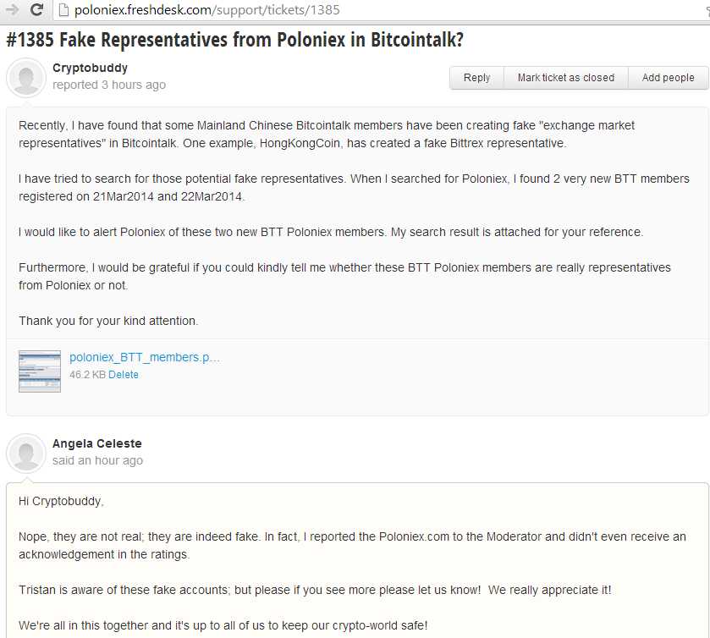Click the bookmark star at address bar end
This screenshot has height=638, width=710.
click(707, 11)
